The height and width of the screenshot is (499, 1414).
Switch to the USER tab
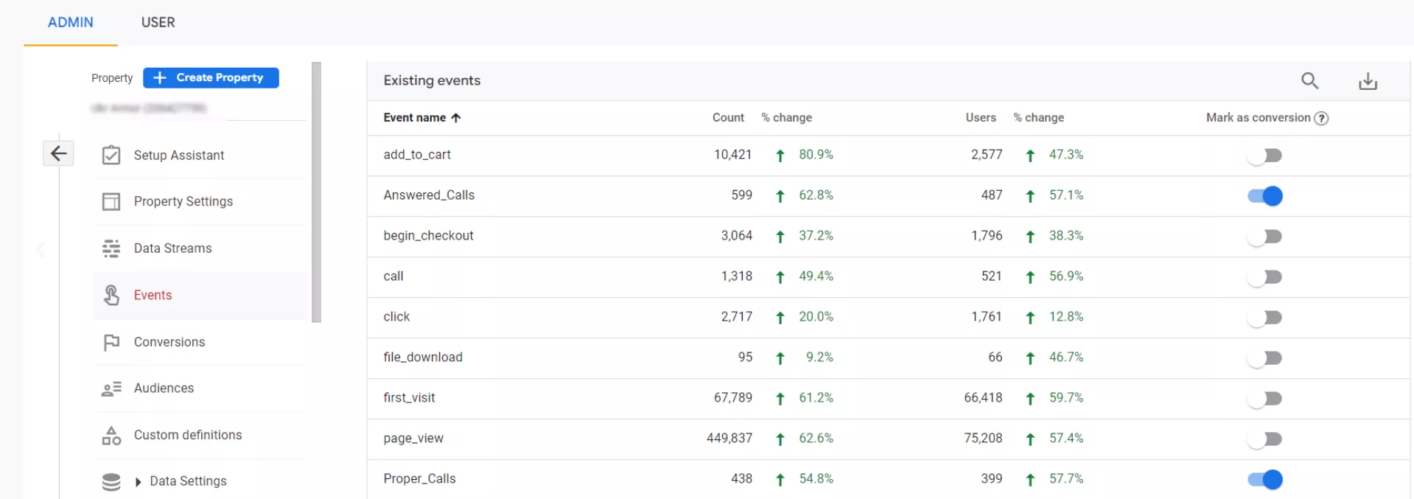click(x=158, y=22)
